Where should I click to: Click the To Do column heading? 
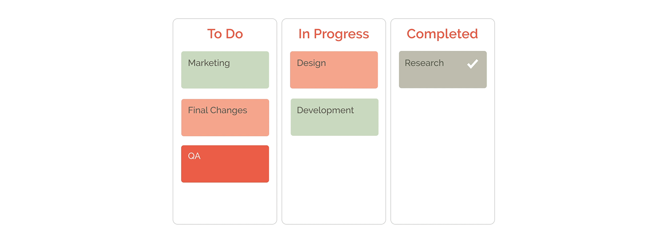pyautogui.click(x=225, y=34)
